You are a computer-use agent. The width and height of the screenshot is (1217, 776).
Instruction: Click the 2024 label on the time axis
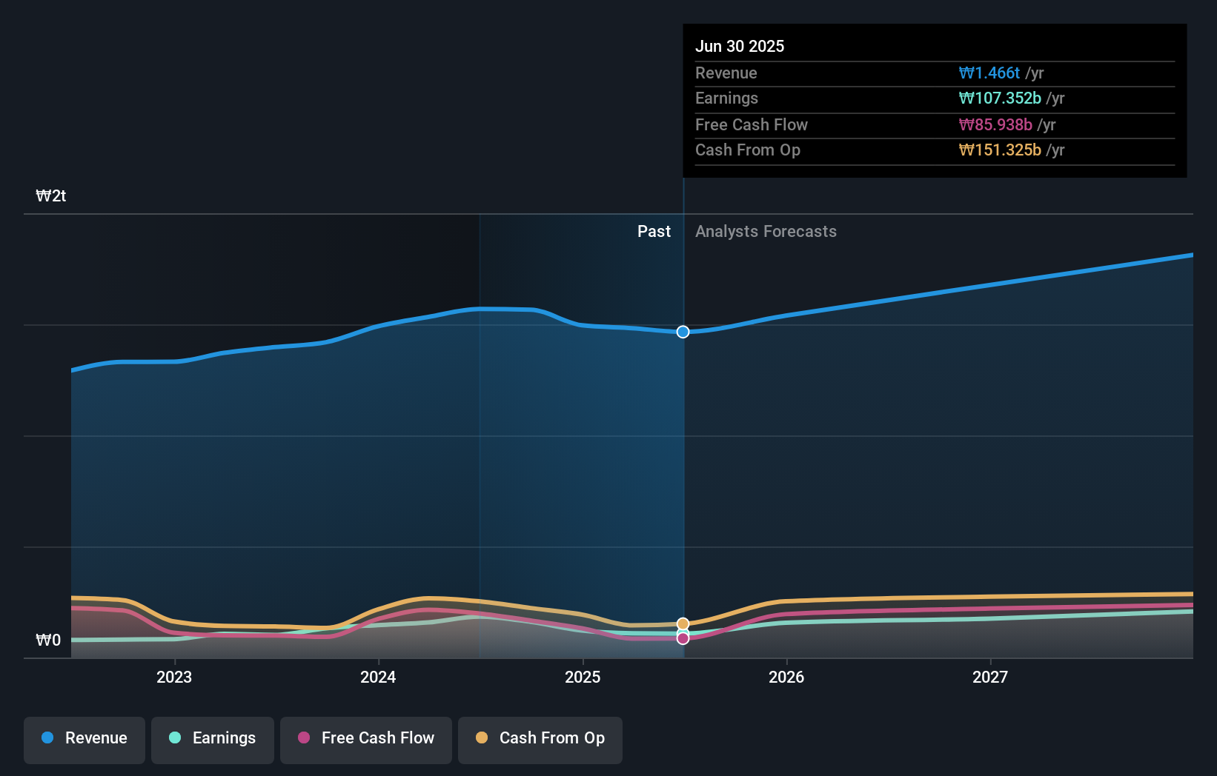coord(378,676)
